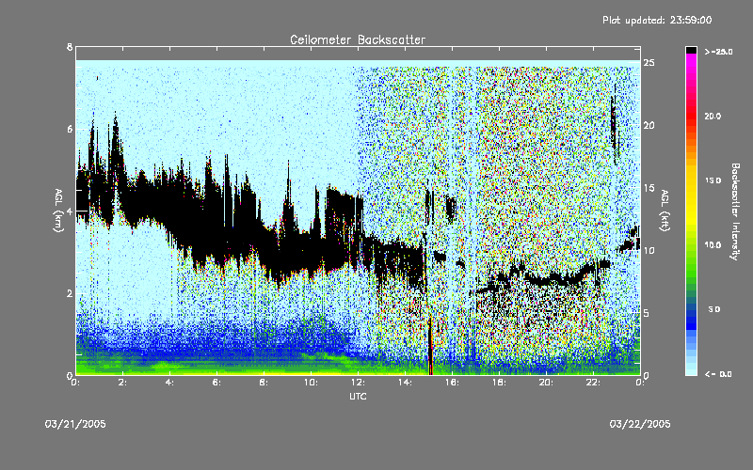Select the black top of the colorbar
Image resolution: width=753 pixels, height=470 pixels.
coord(691,50)
